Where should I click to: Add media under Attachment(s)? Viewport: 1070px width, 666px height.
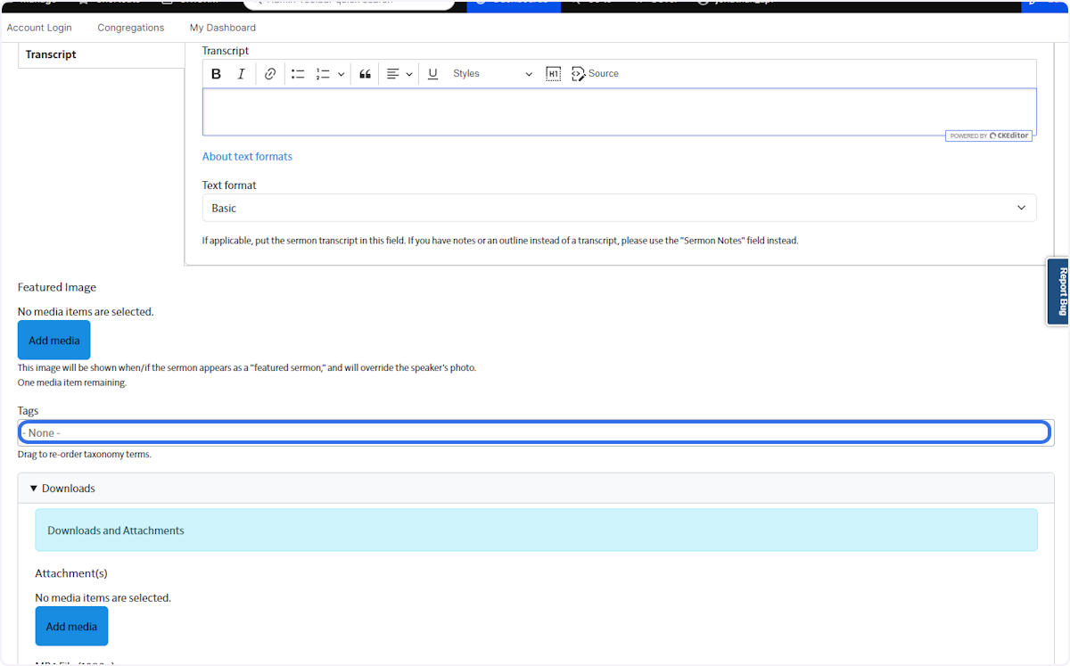click(x=71, y=627)
